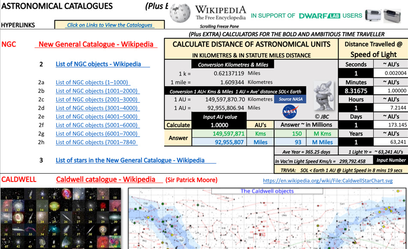Viewport: 408px width, 249px height.
Task: Click the ASTRONOMICAL CATALOGUES title
Action: coord(57,6)
